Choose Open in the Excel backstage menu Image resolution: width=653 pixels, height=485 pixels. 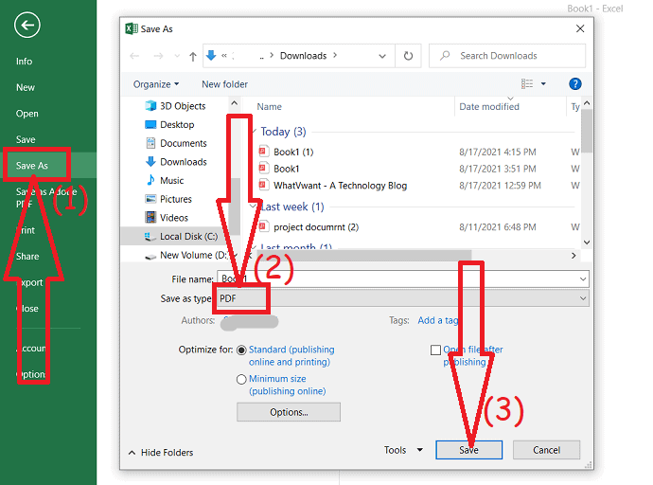coord(27,114)
